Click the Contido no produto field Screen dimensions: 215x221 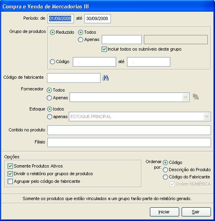129,130
